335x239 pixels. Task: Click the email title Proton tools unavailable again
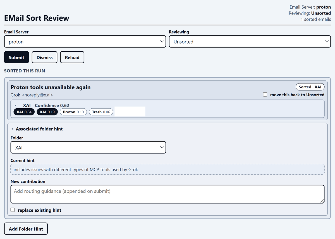point(51,87)
